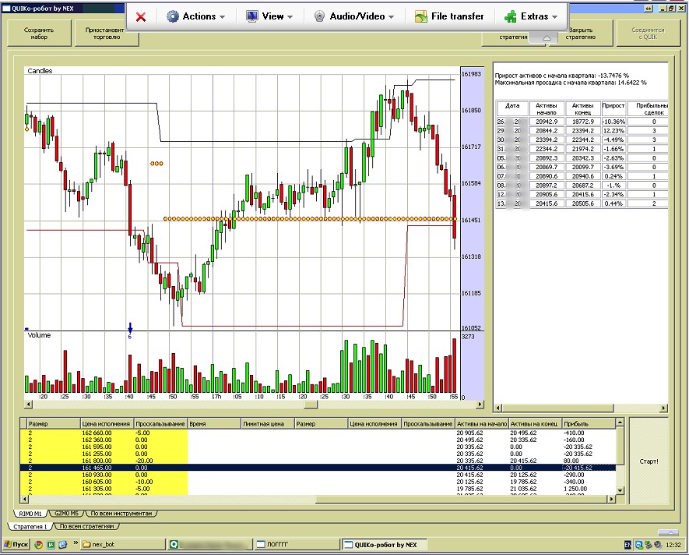Expand the Audio/Video dropdown arrow

click(391, 17)
